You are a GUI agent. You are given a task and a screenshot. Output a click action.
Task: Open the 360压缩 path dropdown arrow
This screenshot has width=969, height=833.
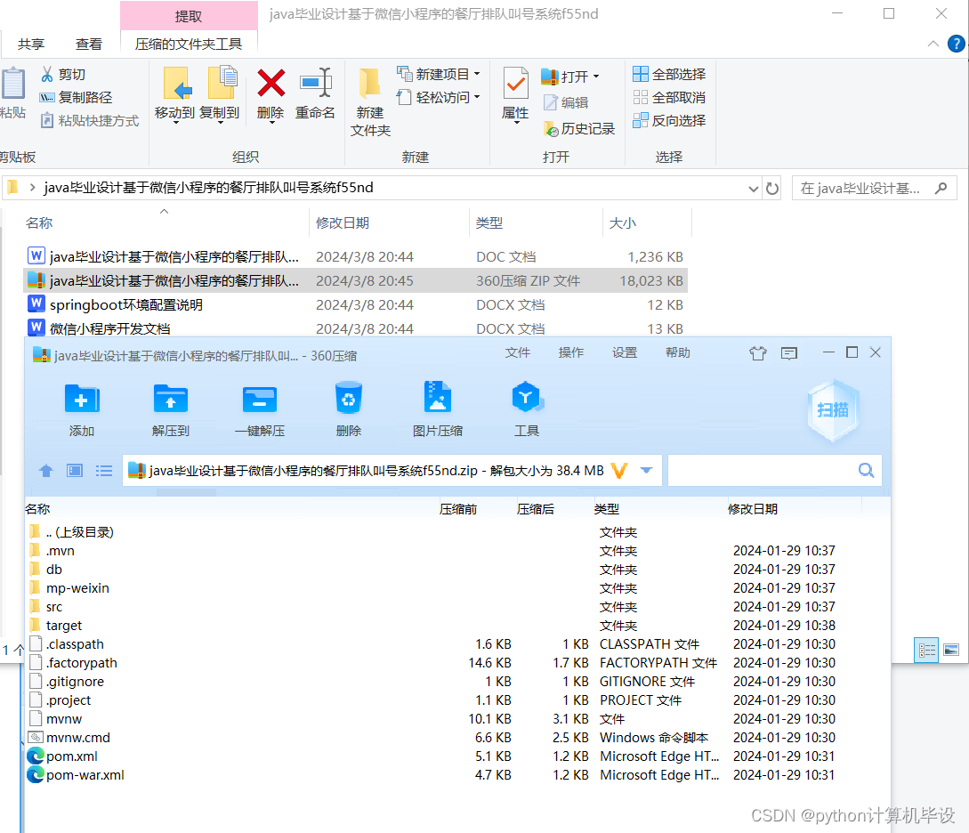(646, 470)
